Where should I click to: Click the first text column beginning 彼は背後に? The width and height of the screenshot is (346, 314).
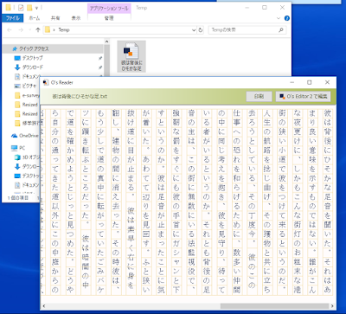tap(327, 202)
